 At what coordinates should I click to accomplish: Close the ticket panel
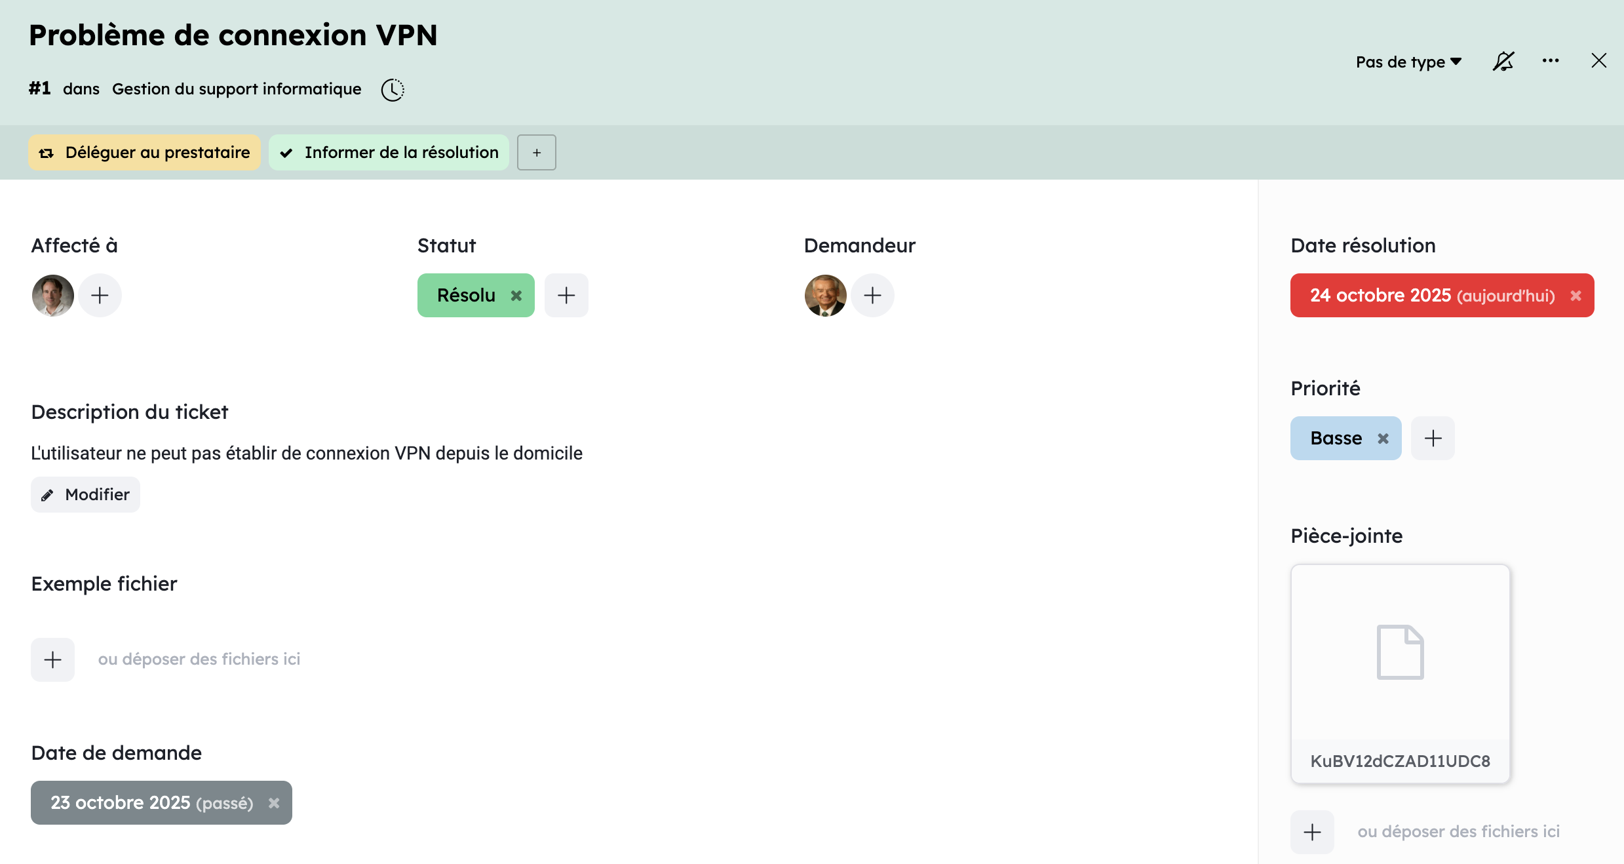(x=1598, y=61)
